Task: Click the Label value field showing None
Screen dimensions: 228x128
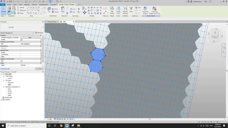Action: (30, 65)
